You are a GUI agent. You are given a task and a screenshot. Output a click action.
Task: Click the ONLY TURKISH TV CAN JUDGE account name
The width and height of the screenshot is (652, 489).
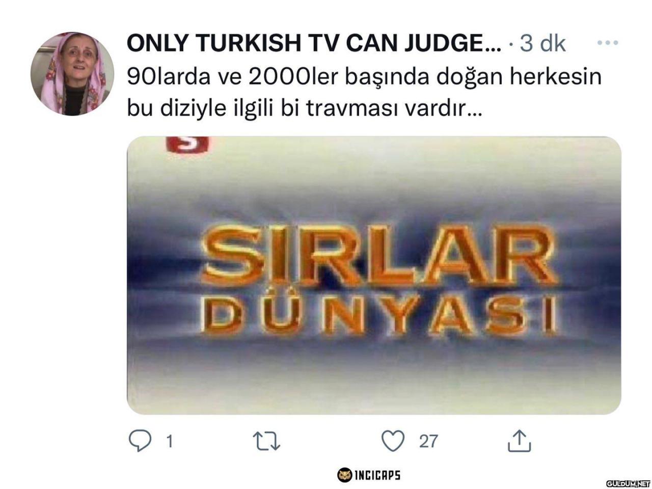314,43
